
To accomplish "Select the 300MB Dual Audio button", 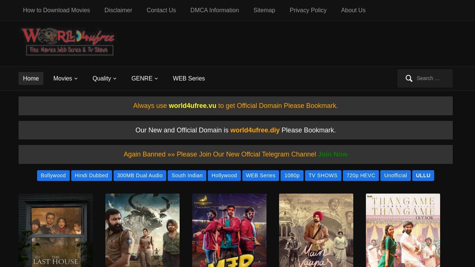I will pos(140,175).
